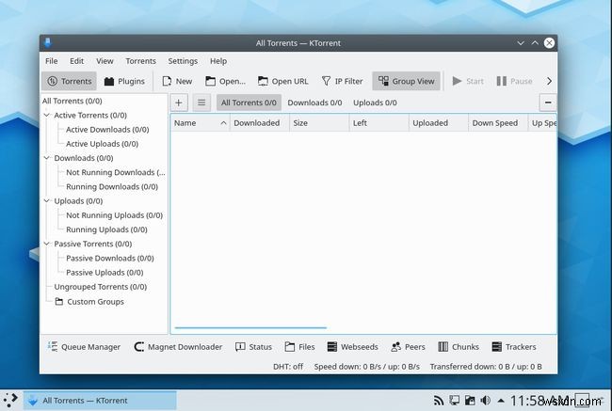Open the Chunks panel
Viewport: 612px width, 411px height.
click(459, 347)
